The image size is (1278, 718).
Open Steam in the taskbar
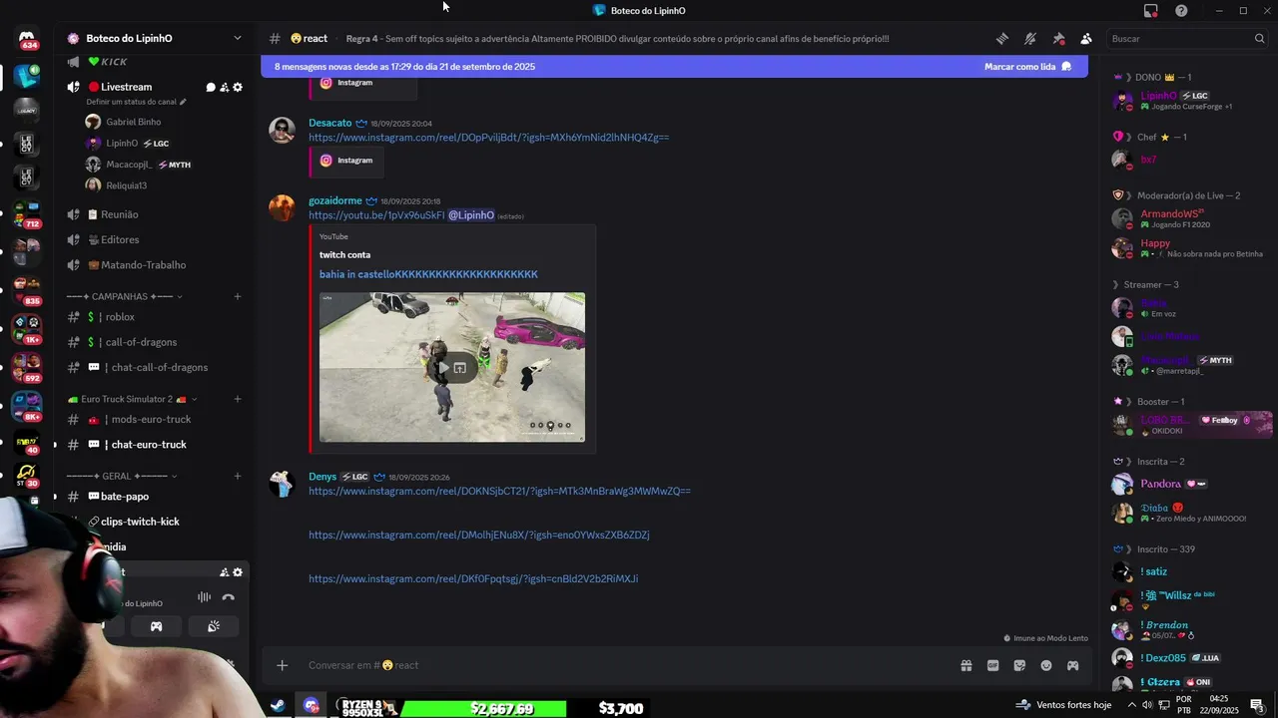[x=278, y=706]
